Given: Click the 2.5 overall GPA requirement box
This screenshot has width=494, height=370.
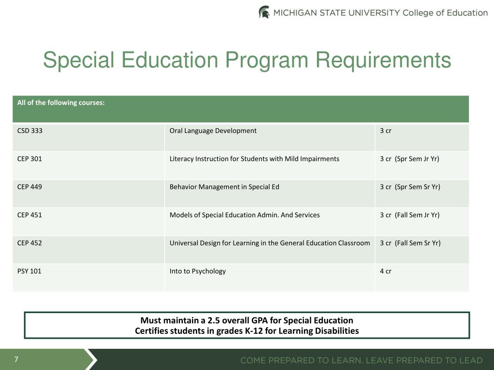Looking at the screenshot, I should pos(247,325).
